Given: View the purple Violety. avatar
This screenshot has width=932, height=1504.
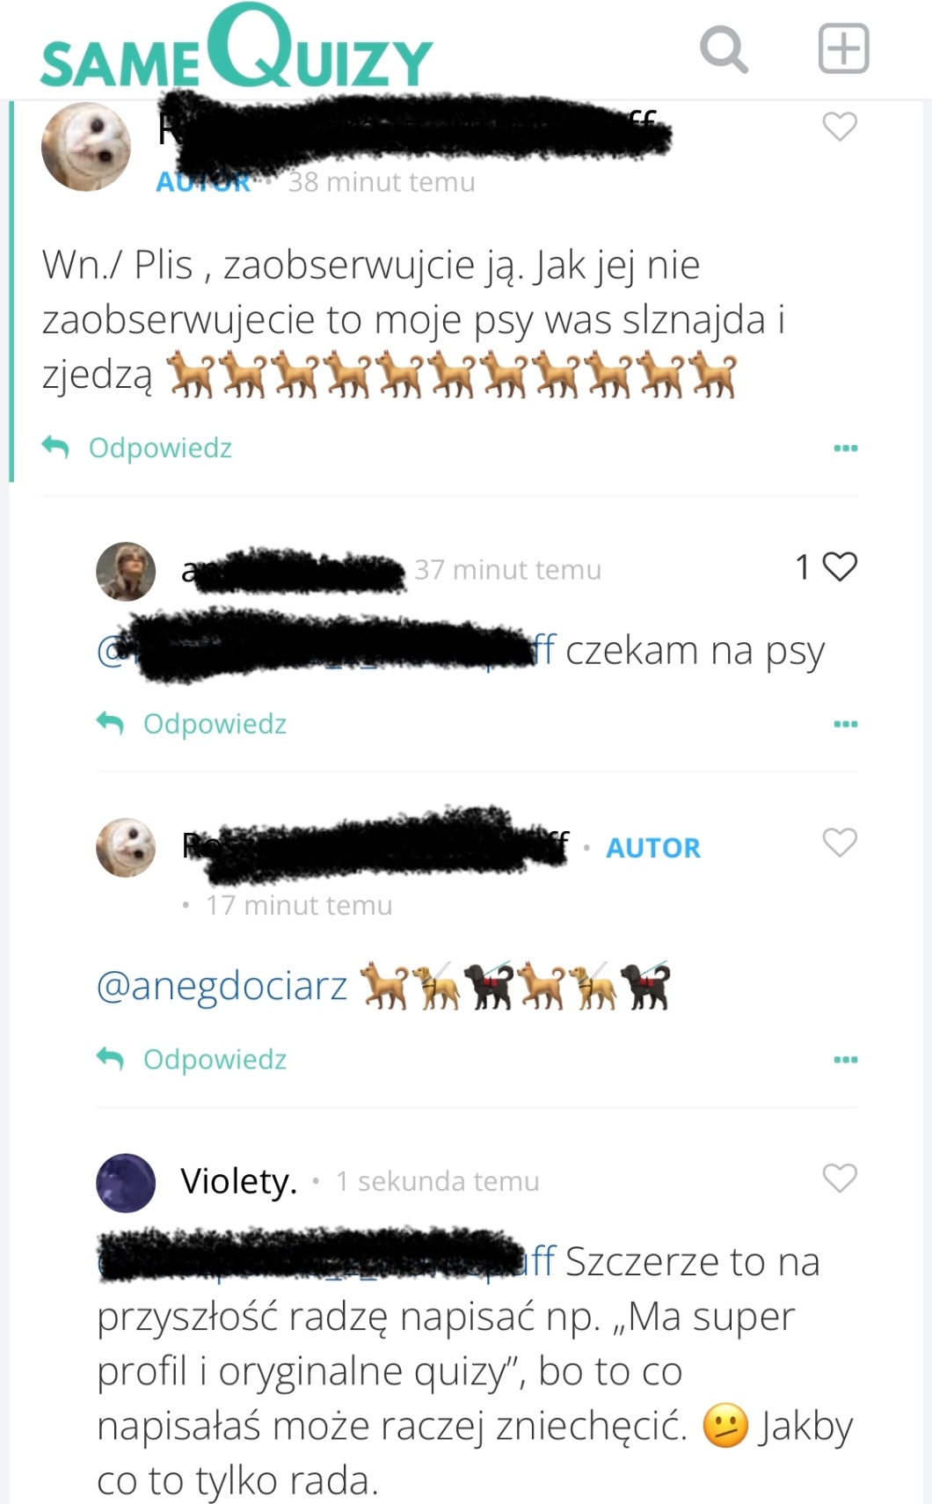Looking at the screenshot, I should pyautogui.click(x=126, y=1183).
